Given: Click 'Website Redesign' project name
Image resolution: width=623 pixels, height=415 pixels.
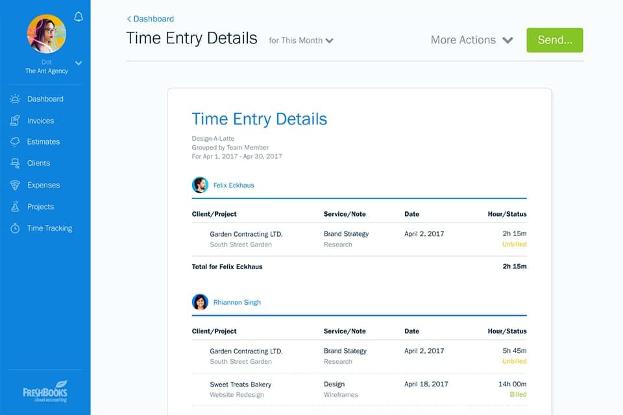Looking at the screenshot, I should [237, 395].
